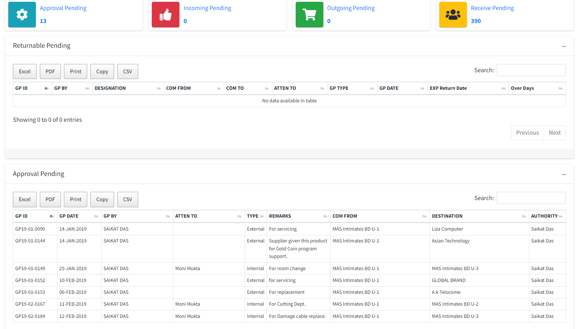This screenshot has width=576, height=329.
Task: Open the Approval Pending link at top
Action: coord(63,8)
